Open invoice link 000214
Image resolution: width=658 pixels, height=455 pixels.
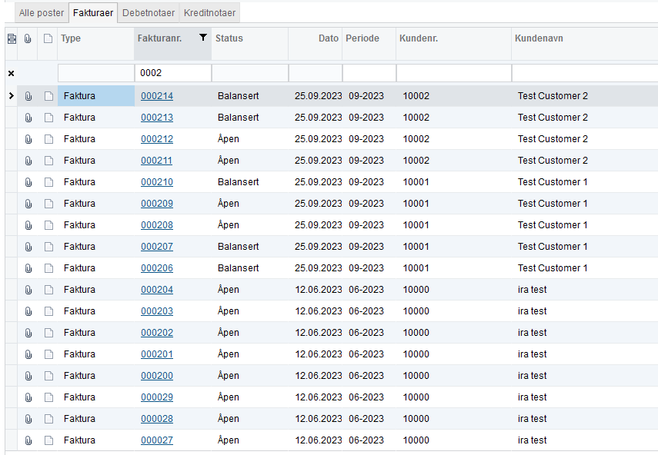tap(157, 96)
